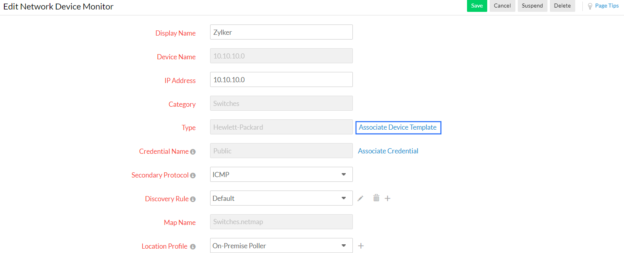Viewport: 624px width, 253px height.
Task: Click the Associate Credential link
Action: [x=388, y=151]
